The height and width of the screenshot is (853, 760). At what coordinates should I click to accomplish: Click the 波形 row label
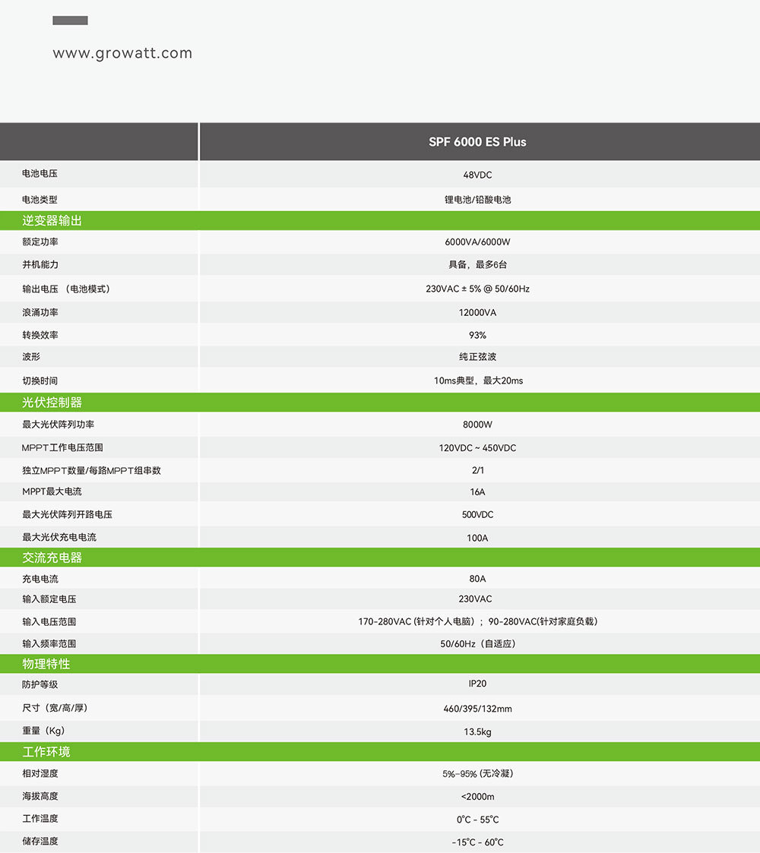31,357
